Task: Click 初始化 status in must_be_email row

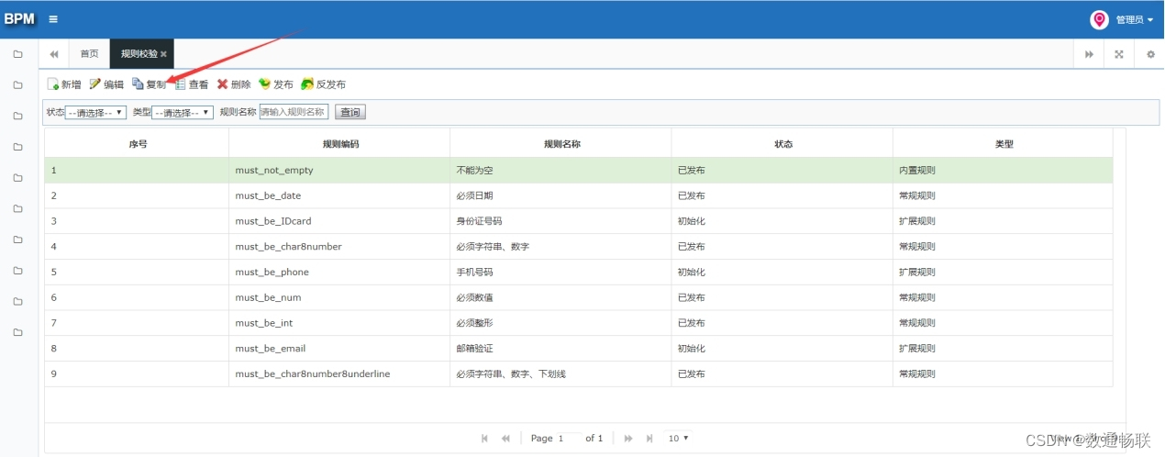Action: (692, 349)
